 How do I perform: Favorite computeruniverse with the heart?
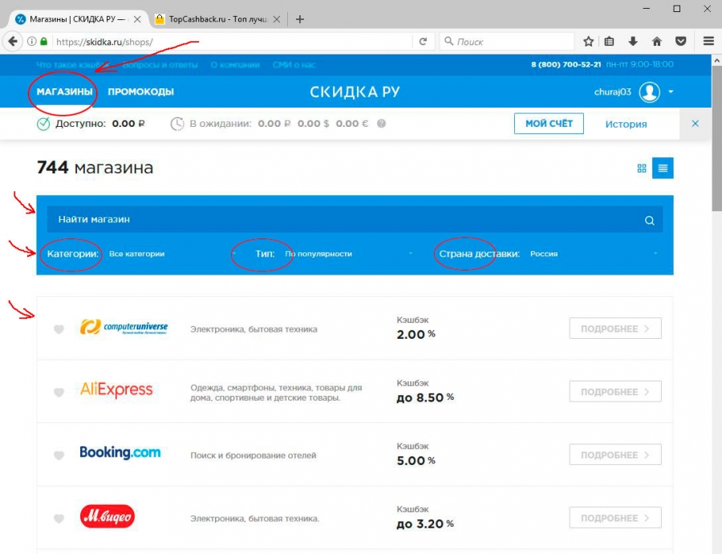point(59,329)
